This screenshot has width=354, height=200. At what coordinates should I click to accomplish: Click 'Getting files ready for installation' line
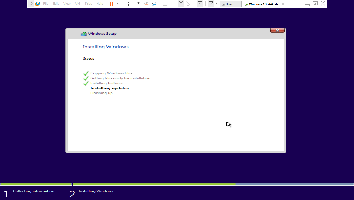point(120,78)
